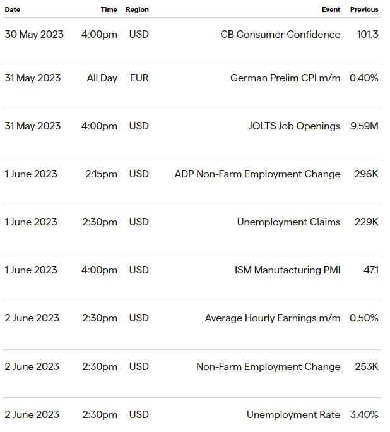This screenshot has width=390, height=432.
Task: Open the German Prelim CPI m/m event
Action: [285, 78]
